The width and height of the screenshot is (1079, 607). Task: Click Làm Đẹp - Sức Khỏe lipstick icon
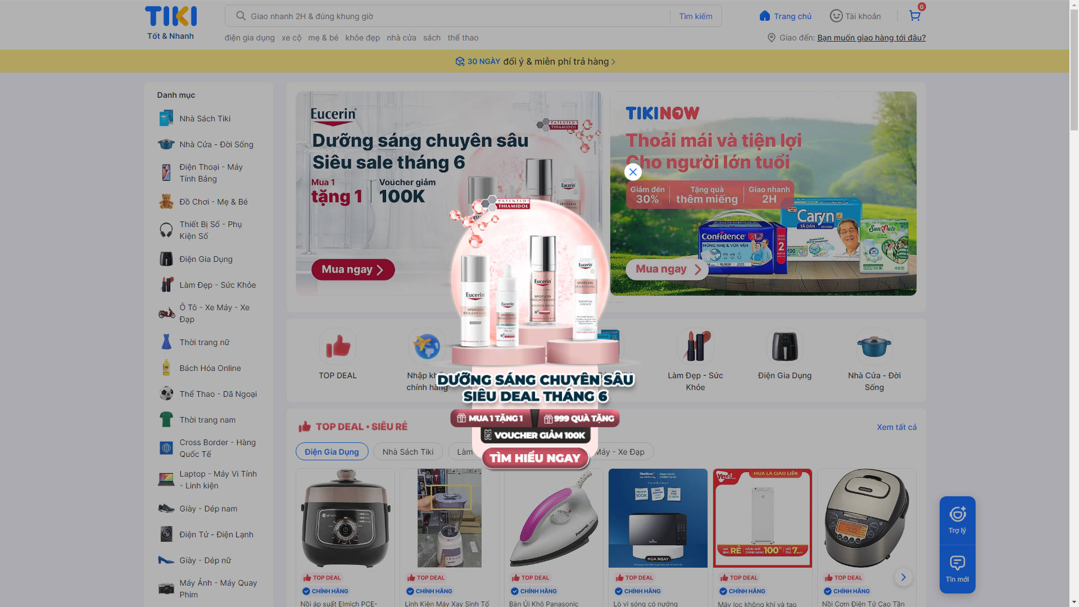click(695, 346)
